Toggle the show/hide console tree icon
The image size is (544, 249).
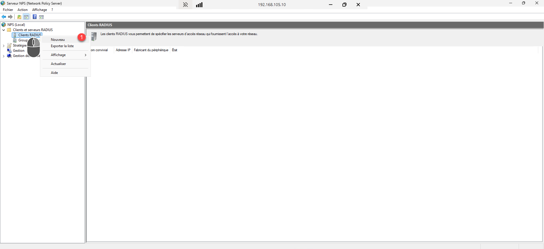tap(26, 17)
